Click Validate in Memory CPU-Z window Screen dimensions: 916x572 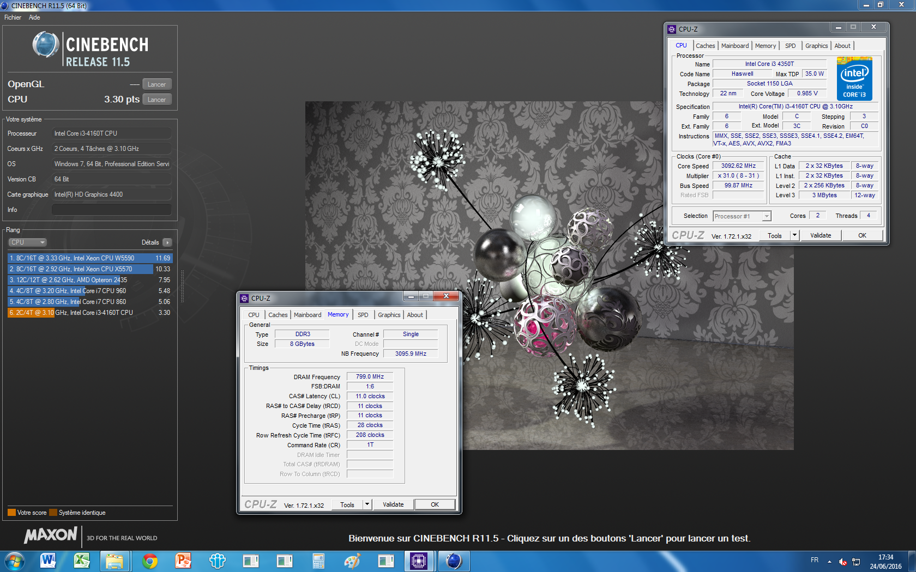[393, 505]
